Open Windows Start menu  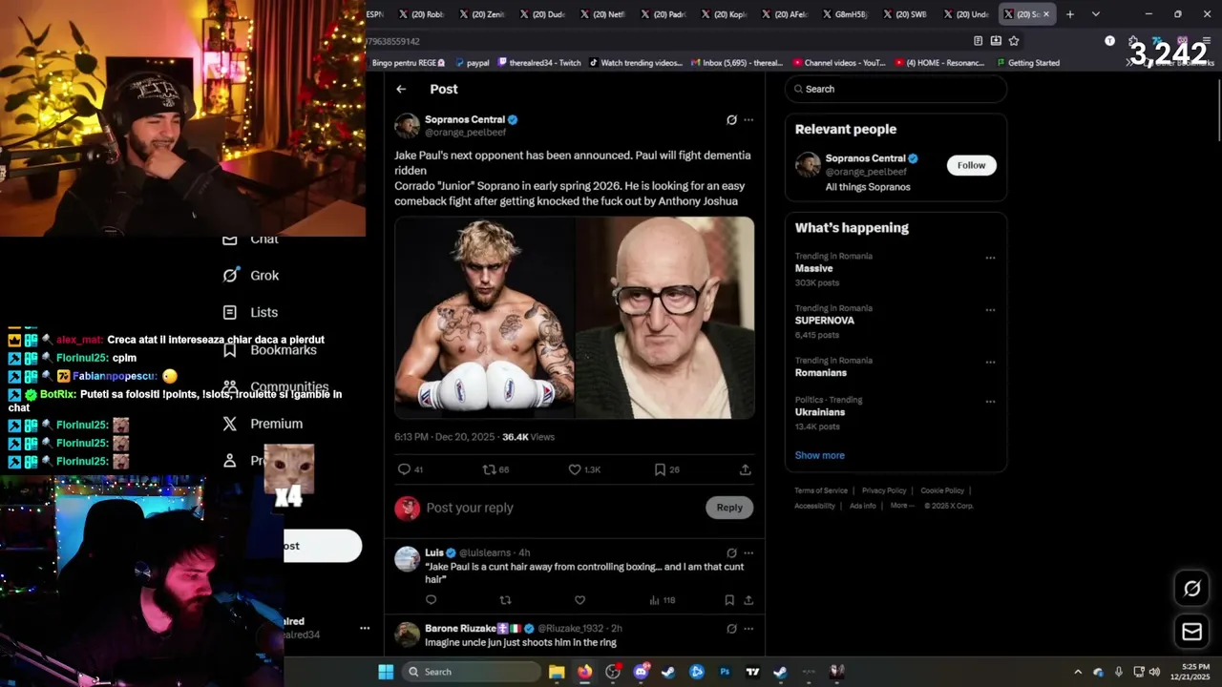click(386, 672)
